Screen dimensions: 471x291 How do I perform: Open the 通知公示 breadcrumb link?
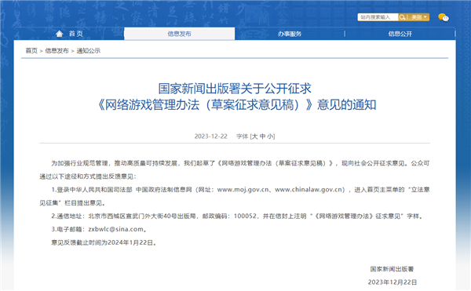88,51
